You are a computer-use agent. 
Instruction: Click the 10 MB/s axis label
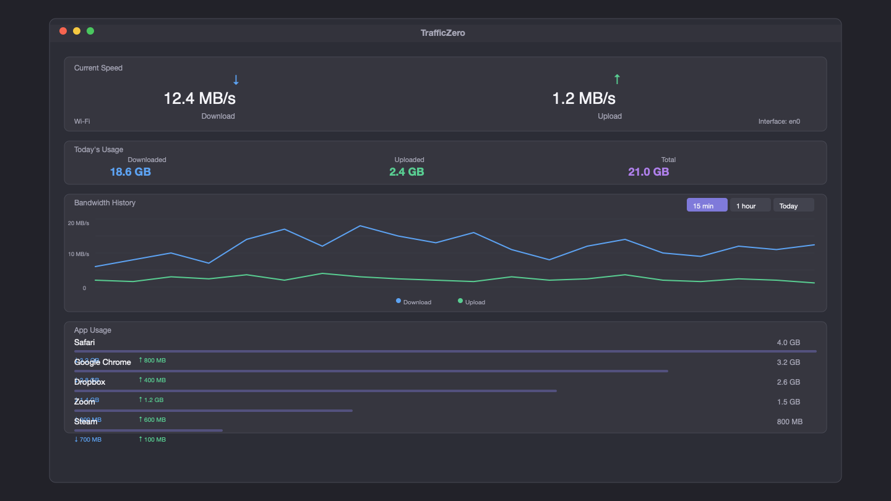pyautogui.click(x=79, y=254)
